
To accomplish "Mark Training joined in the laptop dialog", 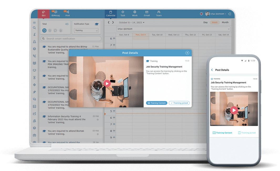I will tap(179, 103).
